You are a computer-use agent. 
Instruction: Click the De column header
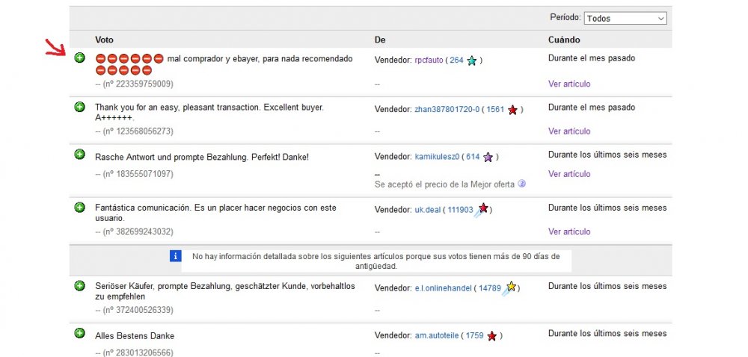[x=380, y=40]
